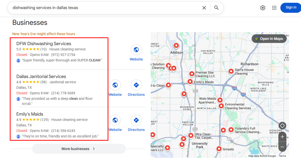Select the Sierra House Cleaning map pin
The width and height of the screenshot is (301, 158).
(231, 72)
